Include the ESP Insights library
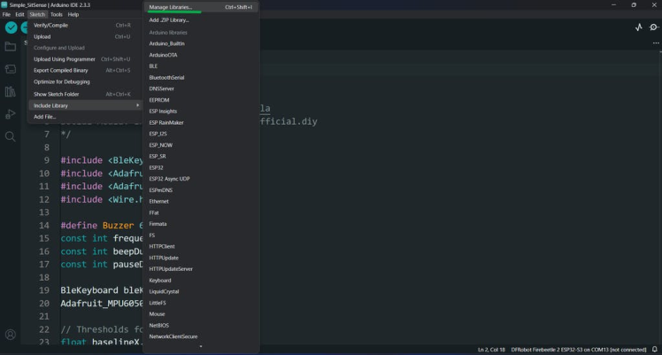This screenshot has height=355, width=662. pos(201,111)
